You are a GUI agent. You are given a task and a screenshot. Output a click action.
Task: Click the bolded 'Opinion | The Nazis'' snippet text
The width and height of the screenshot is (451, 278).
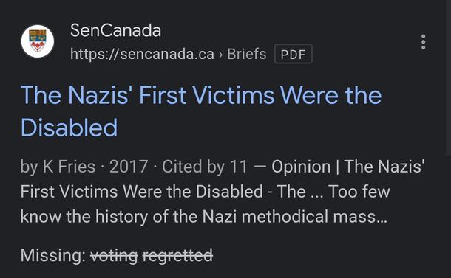click(347, 167)
